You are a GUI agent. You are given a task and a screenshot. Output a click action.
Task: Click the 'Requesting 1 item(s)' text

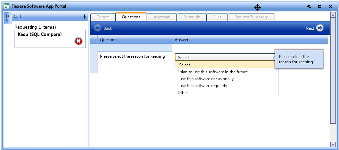[35, 27]
